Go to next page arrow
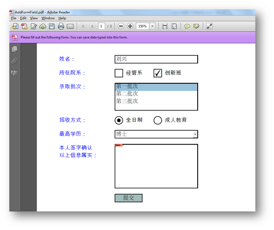This screenshot has width=274, height=230. point(92,26)
